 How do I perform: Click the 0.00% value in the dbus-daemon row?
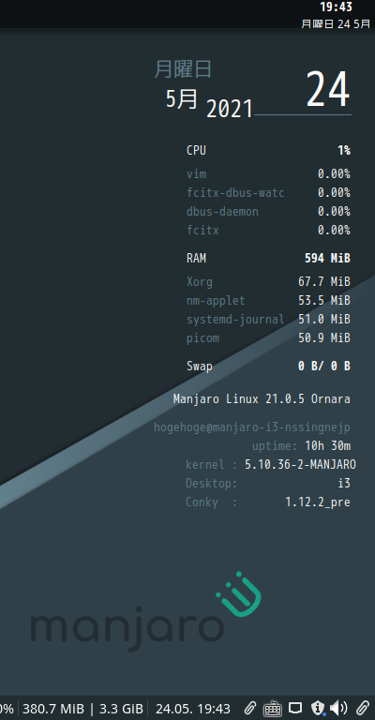[334, 212]
